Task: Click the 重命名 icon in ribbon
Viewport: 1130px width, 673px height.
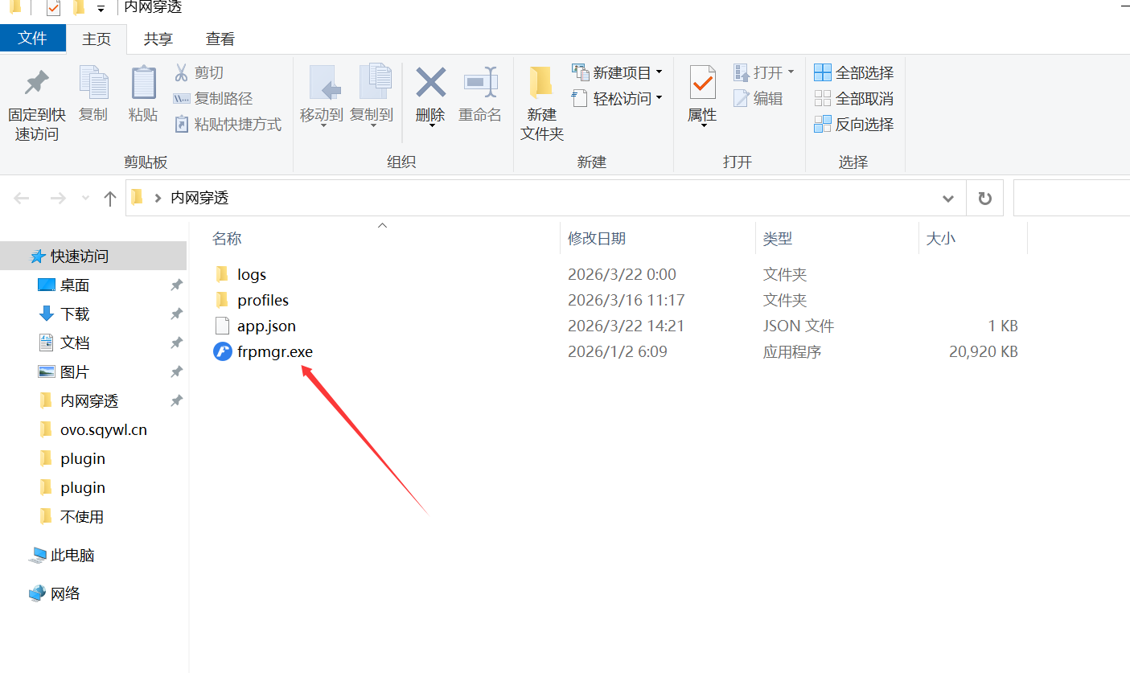Action: click(x=480, y=83)
